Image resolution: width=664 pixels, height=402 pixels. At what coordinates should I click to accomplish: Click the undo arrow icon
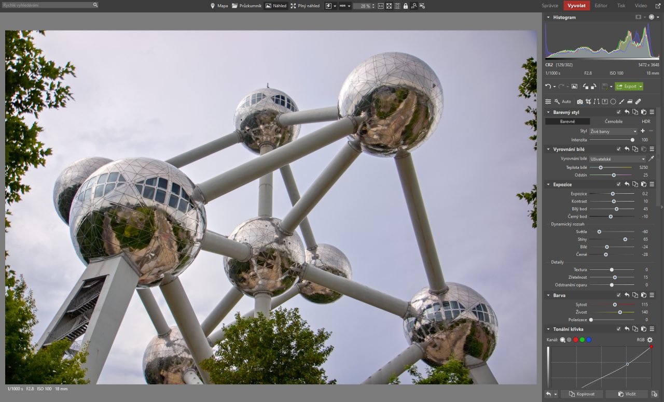[x=548, y=87]
